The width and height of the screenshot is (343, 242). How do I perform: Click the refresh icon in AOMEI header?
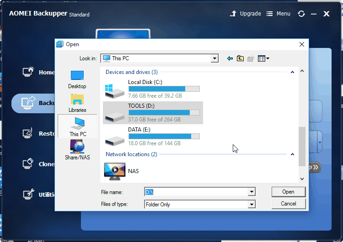coord(301,14)
